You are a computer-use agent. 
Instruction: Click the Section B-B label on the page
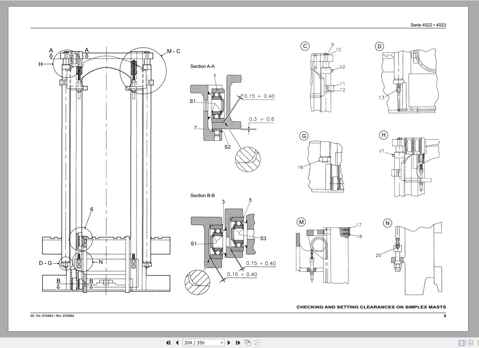(202, 195)
